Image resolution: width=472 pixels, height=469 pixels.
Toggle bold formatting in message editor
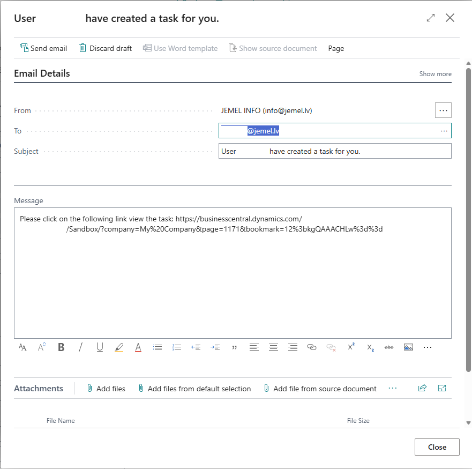61,347
